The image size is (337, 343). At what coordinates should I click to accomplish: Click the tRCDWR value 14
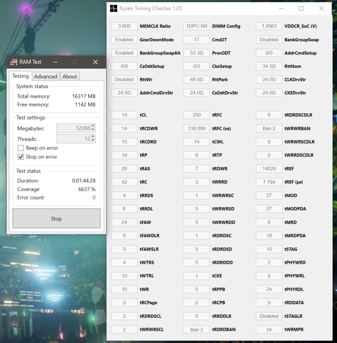[x=124, y=128]
